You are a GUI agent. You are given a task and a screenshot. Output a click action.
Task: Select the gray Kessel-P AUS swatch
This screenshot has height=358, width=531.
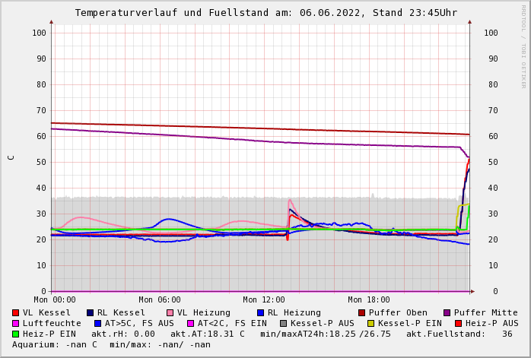click(x=281, y=323)
